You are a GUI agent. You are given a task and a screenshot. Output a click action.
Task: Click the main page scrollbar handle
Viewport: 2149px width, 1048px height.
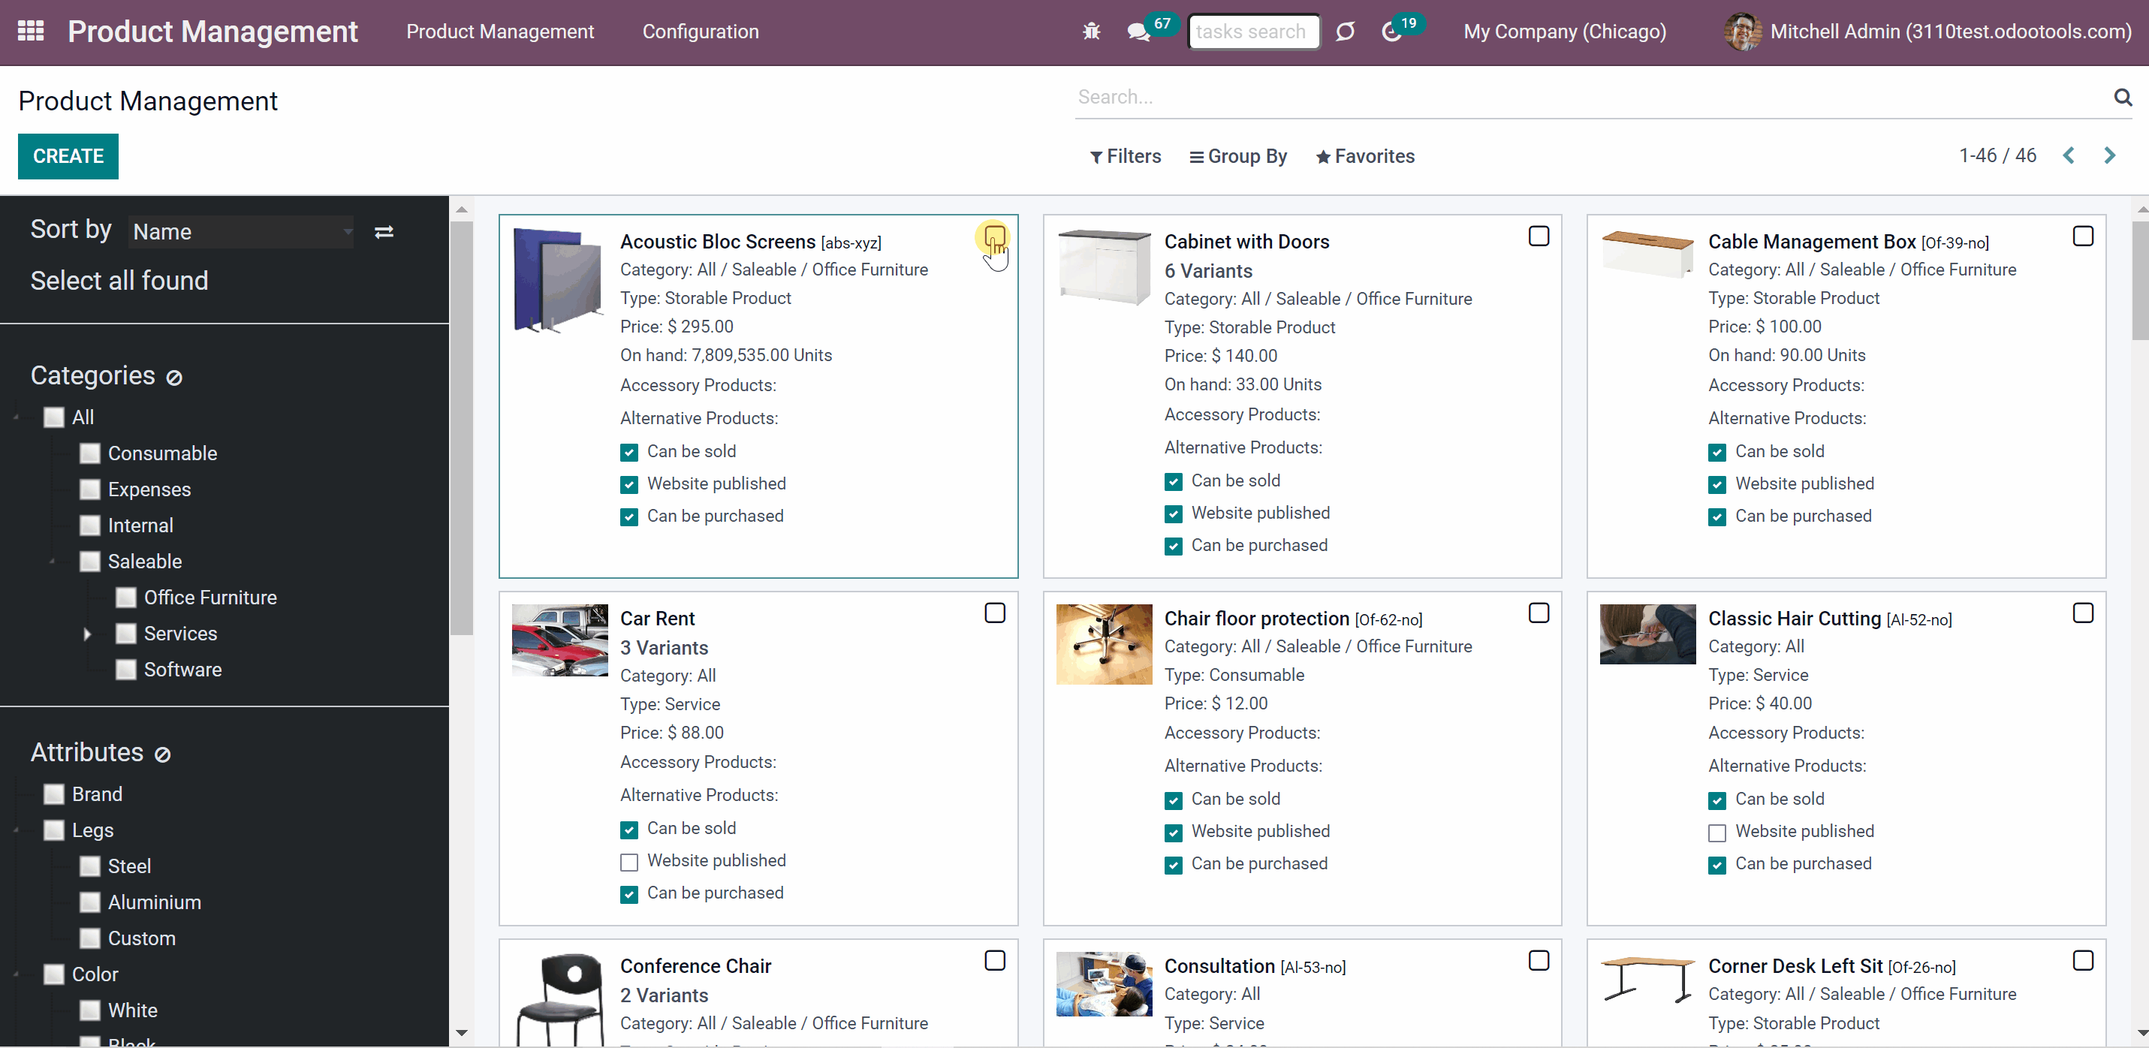[x=2140, y=279]
